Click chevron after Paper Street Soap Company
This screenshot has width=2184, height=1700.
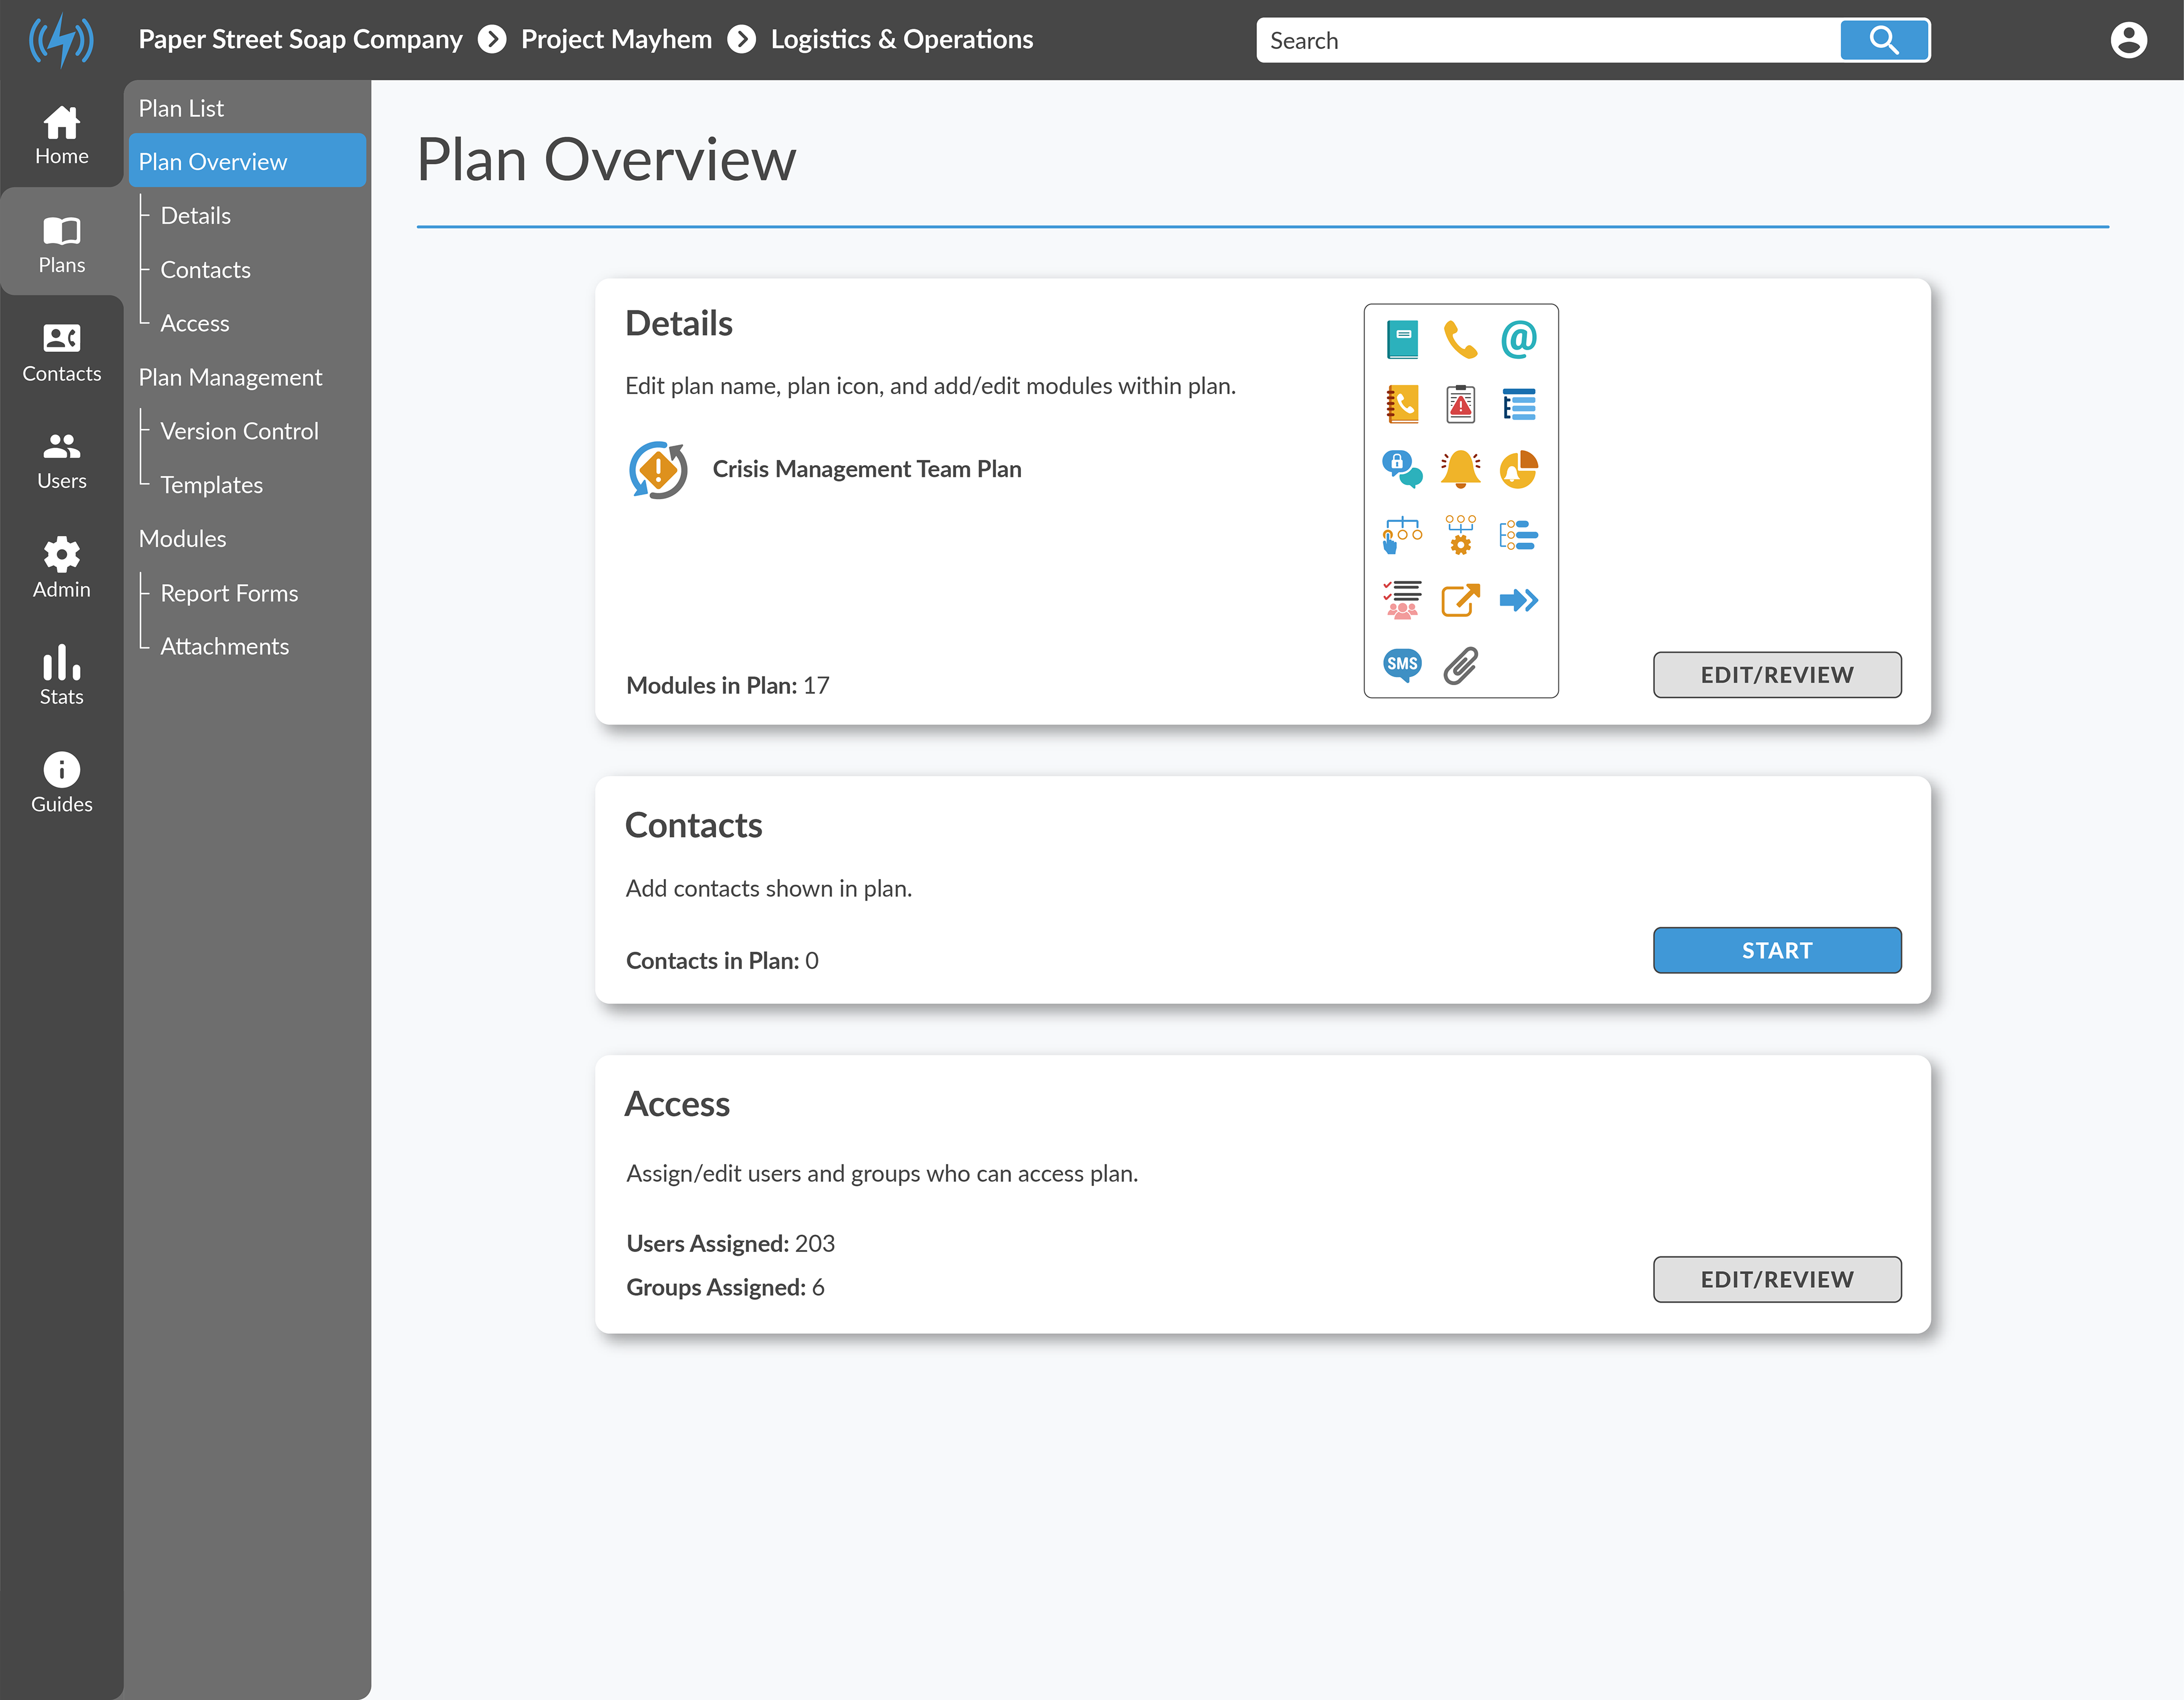pos(492,40)
